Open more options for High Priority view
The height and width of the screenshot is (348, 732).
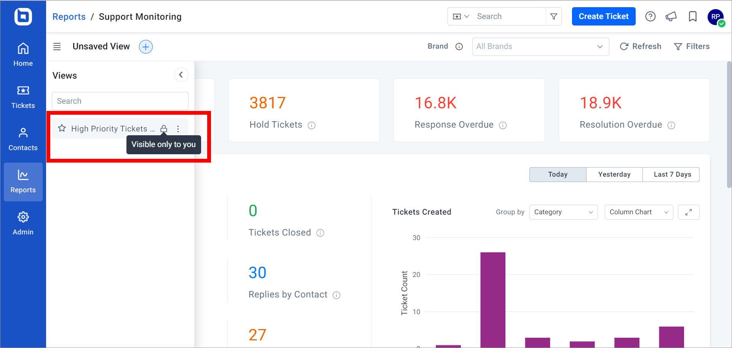tap(178, 129)
